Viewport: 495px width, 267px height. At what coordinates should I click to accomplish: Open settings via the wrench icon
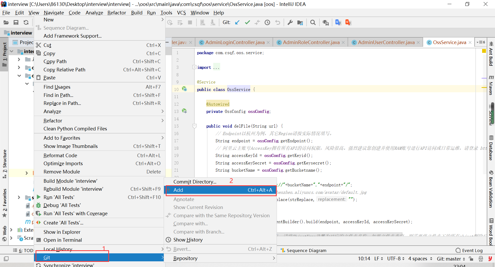pos(290,23)
